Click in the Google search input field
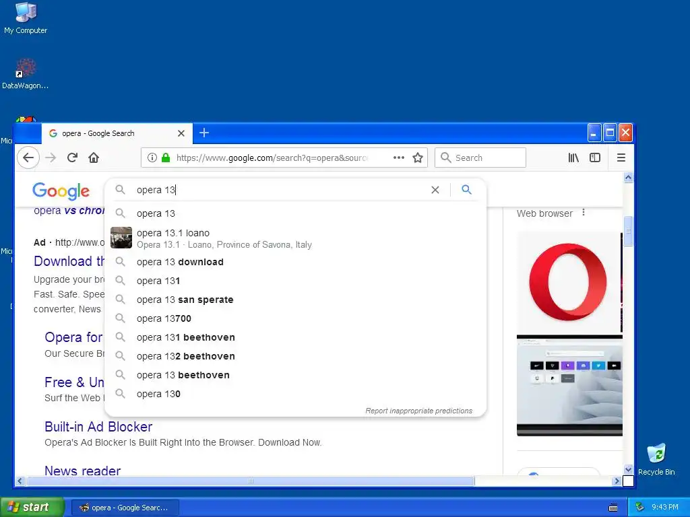The image size is (690, 517). tap(282, 190)
